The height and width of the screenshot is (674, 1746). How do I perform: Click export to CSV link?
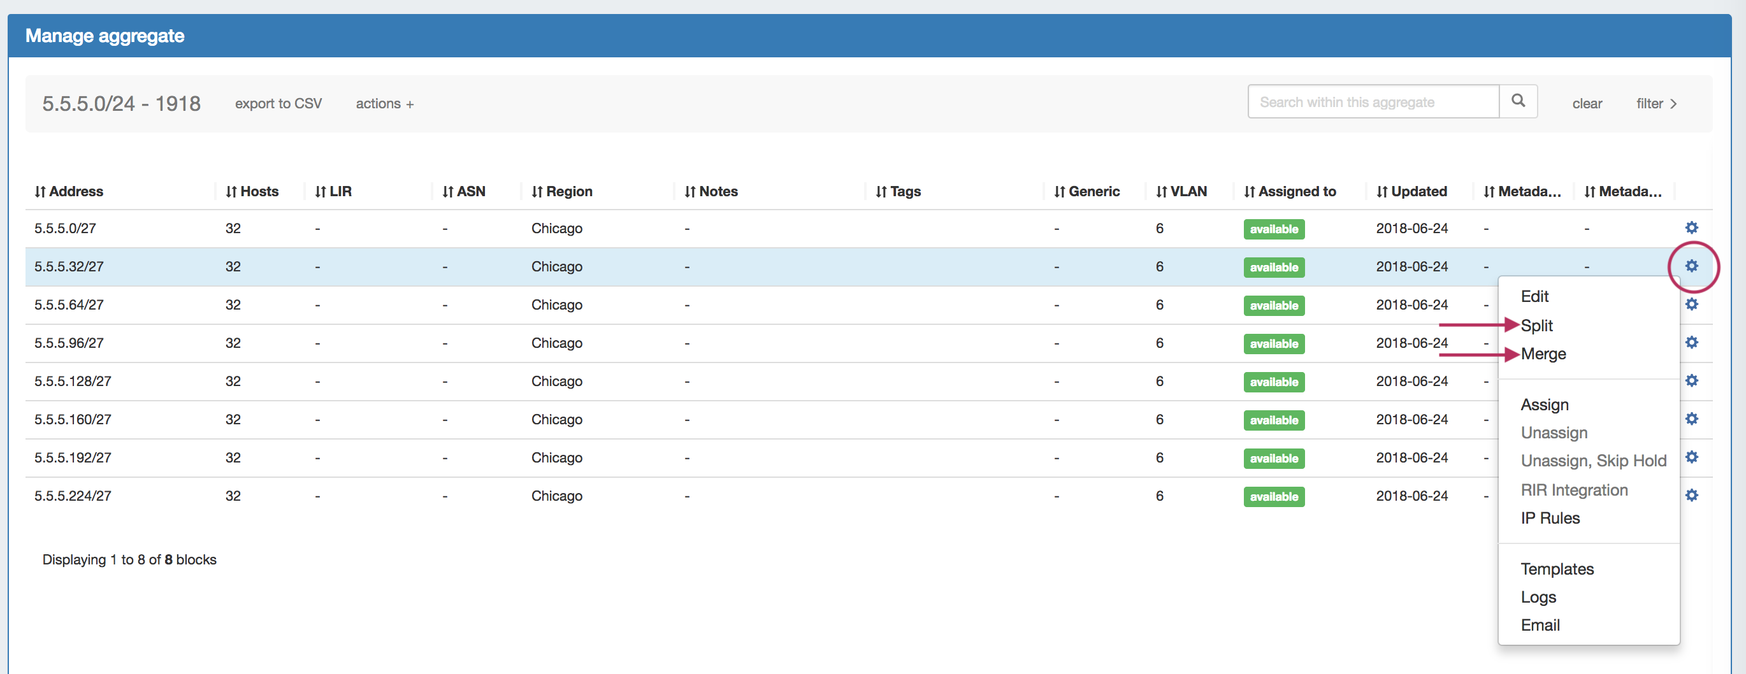tap(278, 104)
